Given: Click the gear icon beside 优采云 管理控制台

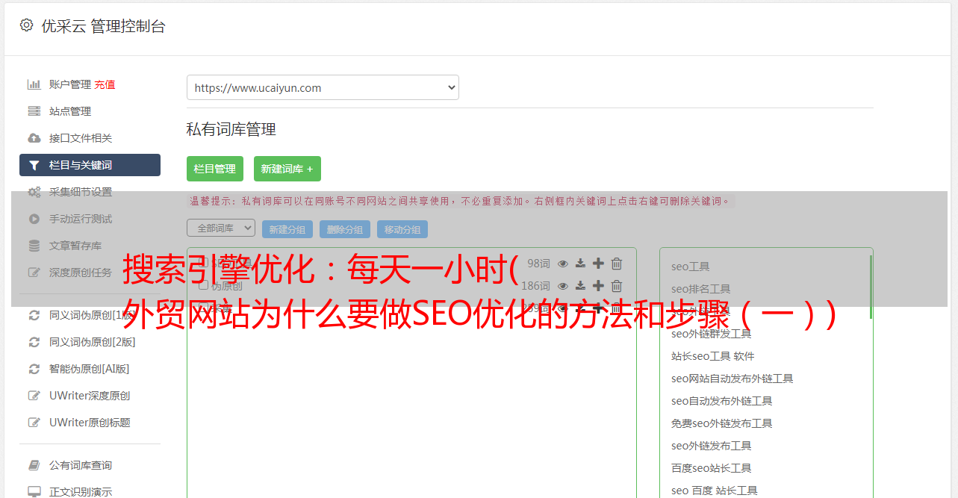Looking at the screenshot, I should 27,25.
